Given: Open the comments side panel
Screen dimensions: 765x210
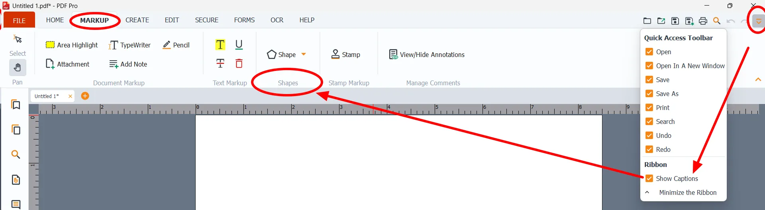Looking at the screenshot, I should (x=16, y=204).
